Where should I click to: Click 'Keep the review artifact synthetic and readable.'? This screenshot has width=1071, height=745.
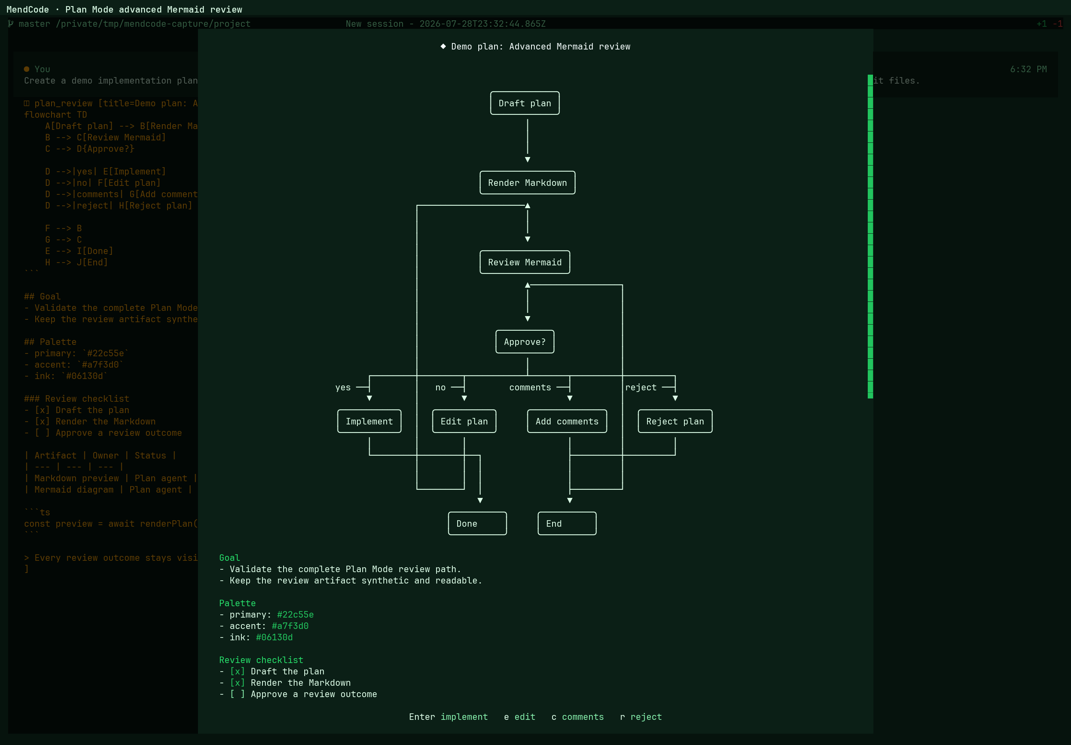[356, 580]
